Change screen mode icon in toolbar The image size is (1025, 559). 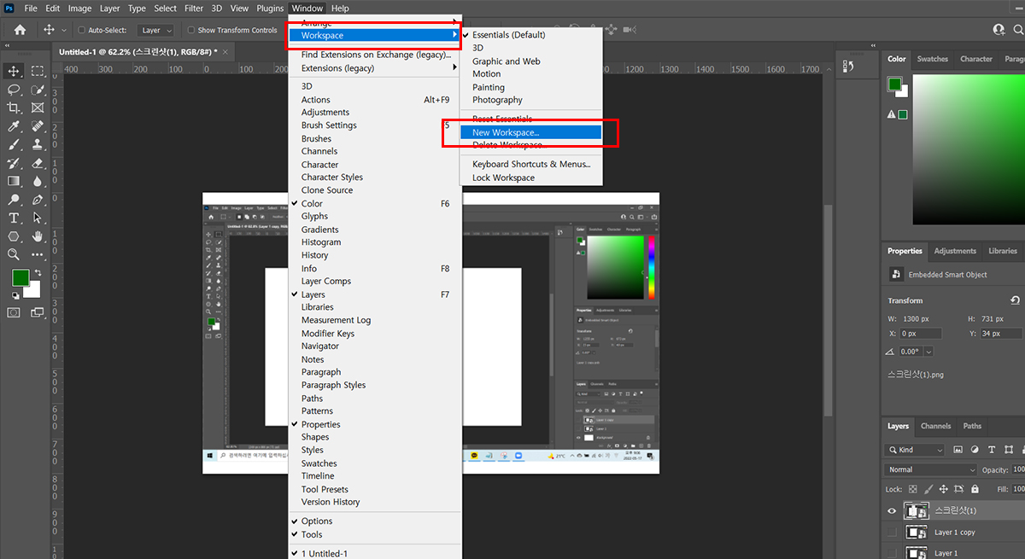[x=38, y=312]
